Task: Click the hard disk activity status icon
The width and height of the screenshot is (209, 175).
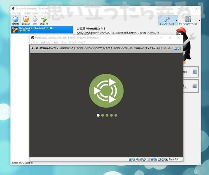Action: [130, 159]
